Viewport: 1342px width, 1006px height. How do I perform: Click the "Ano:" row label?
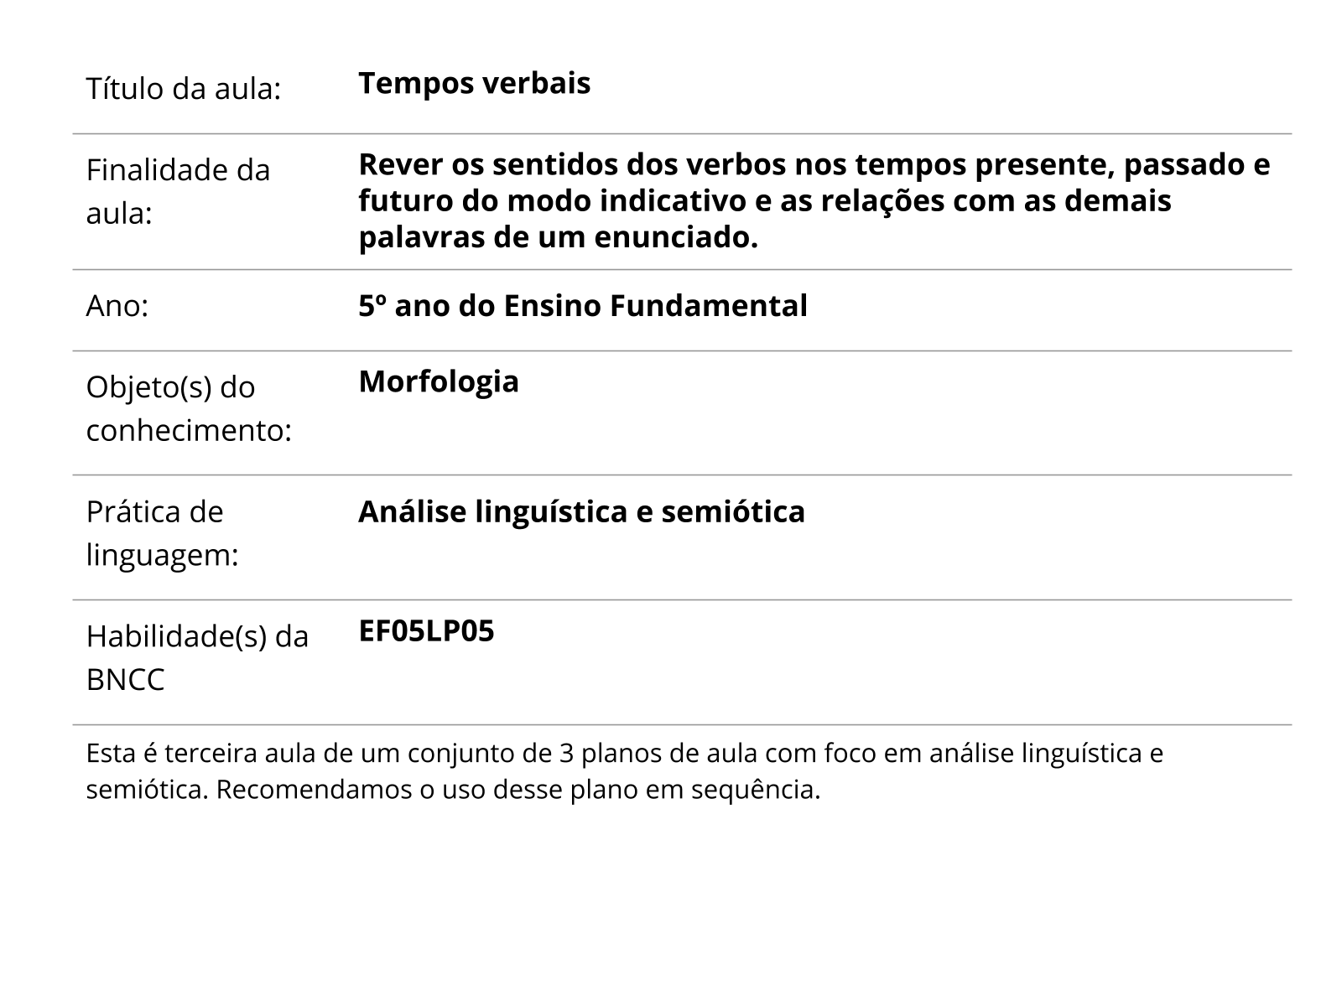[117, 306]
